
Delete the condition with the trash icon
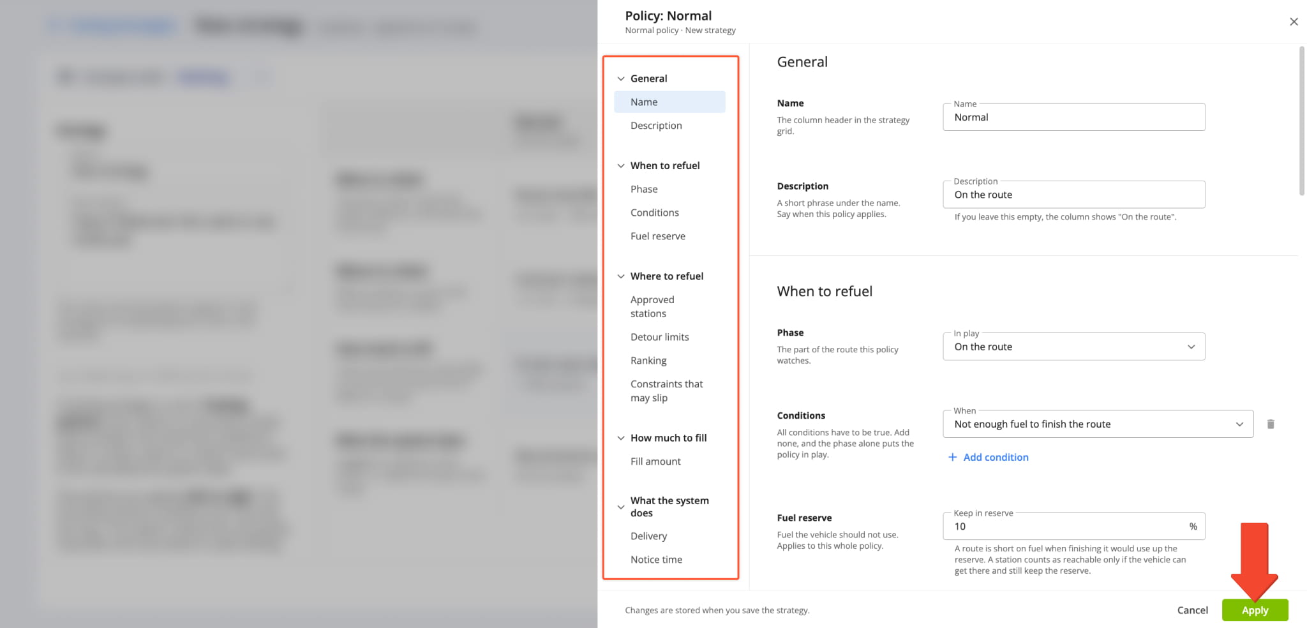[1270, 424]
